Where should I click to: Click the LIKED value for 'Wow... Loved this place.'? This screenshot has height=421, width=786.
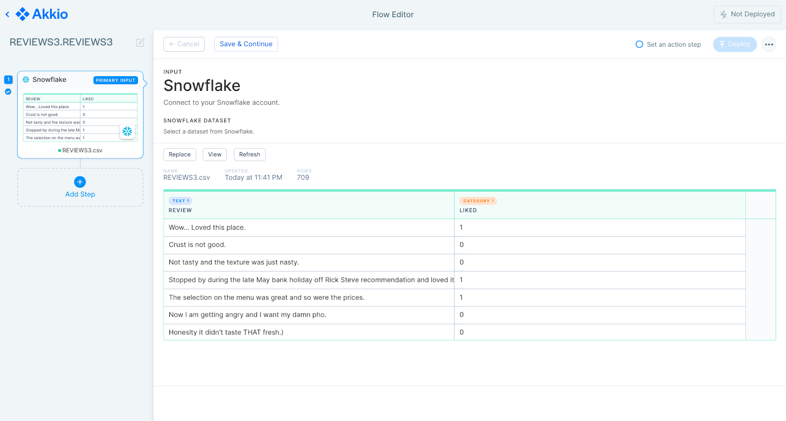coord(600,227)
